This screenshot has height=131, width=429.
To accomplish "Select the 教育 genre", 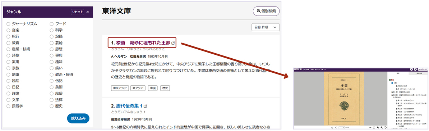I will coord(9,43).
